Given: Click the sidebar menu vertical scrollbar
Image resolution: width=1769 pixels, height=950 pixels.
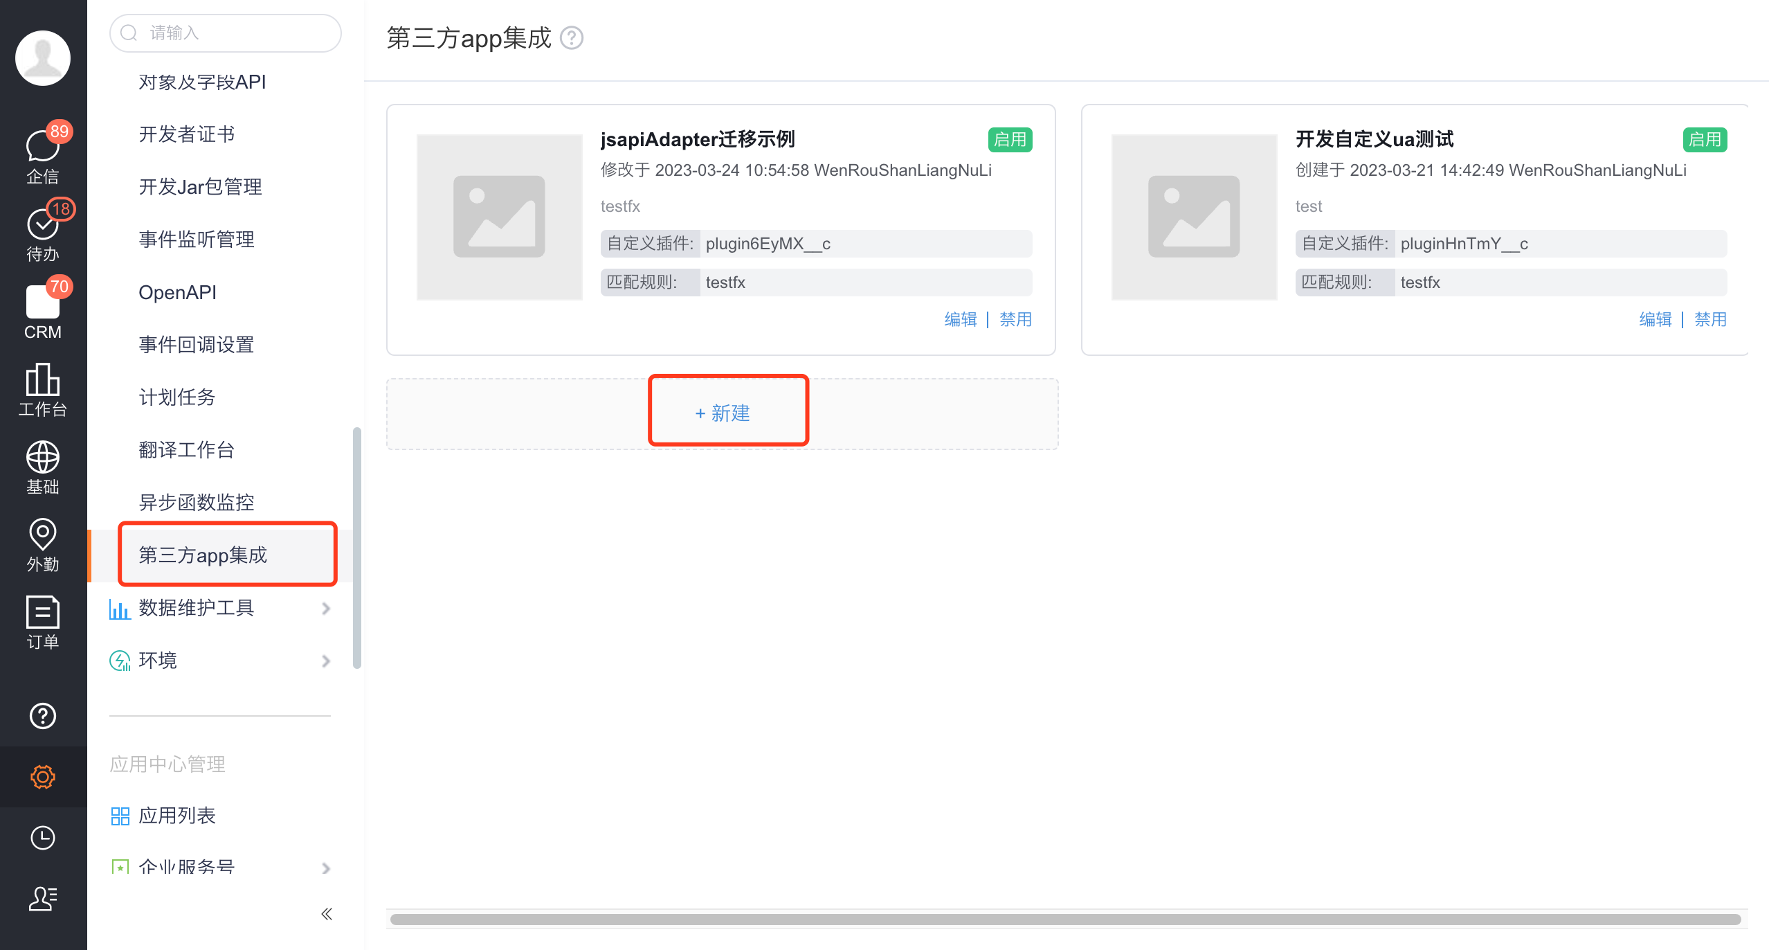Looking at the screenshot, I should coord(357,547).
